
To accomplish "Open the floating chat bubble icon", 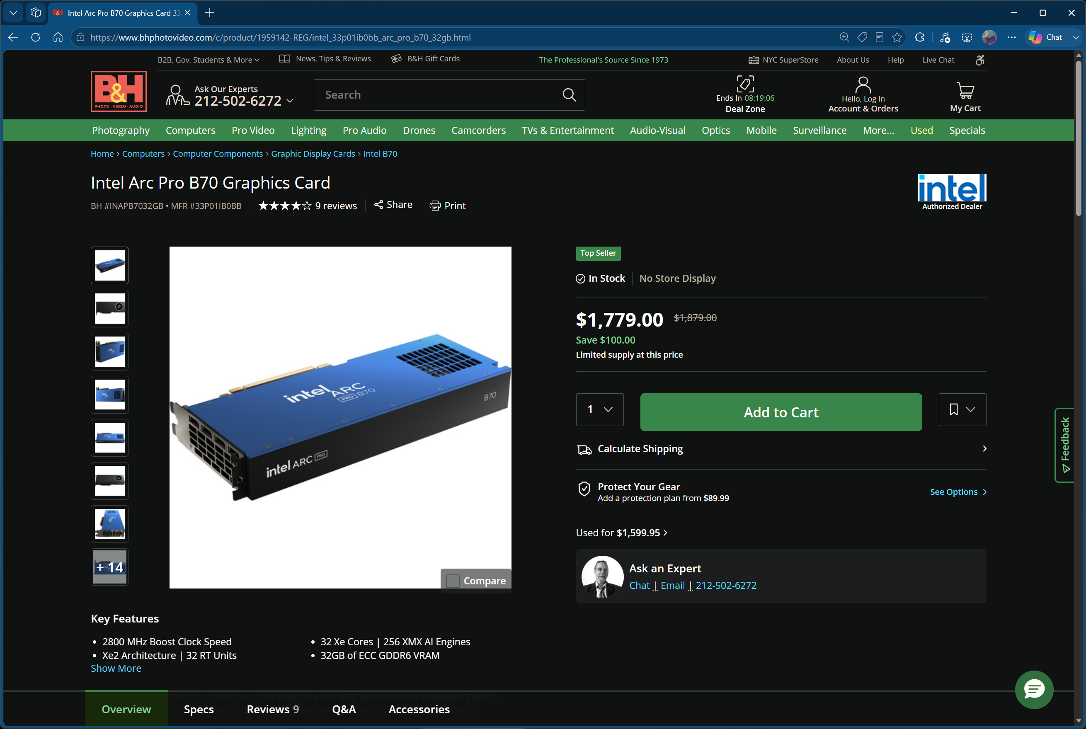I will (1034, 690).
